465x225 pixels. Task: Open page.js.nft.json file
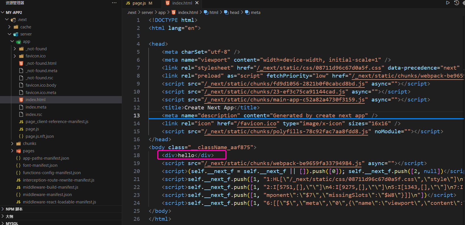pos(39,136)
